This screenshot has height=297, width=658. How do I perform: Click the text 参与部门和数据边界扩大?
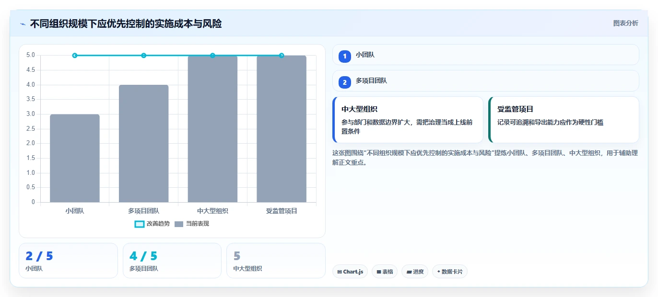(x=377, y=122)
